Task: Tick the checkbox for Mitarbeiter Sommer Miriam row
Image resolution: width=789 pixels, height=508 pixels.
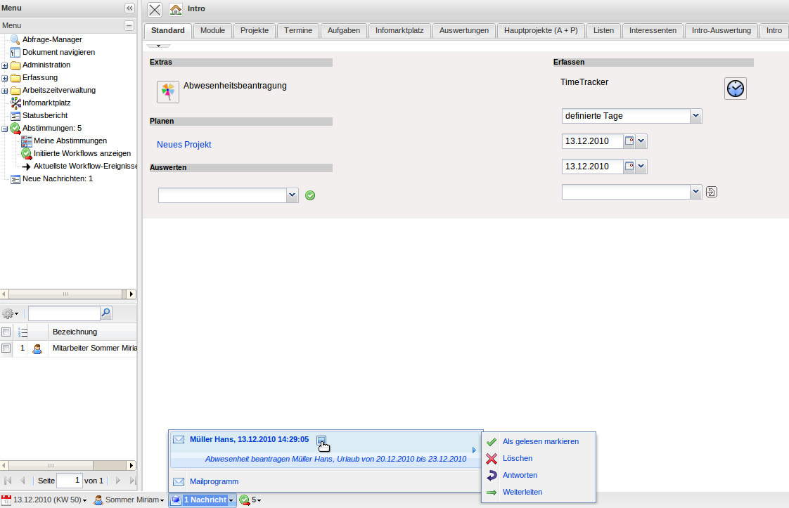Action: (6, 348)
